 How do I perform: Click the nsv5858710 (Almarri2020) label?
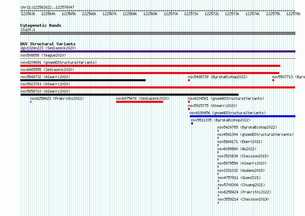click(45, 91)
